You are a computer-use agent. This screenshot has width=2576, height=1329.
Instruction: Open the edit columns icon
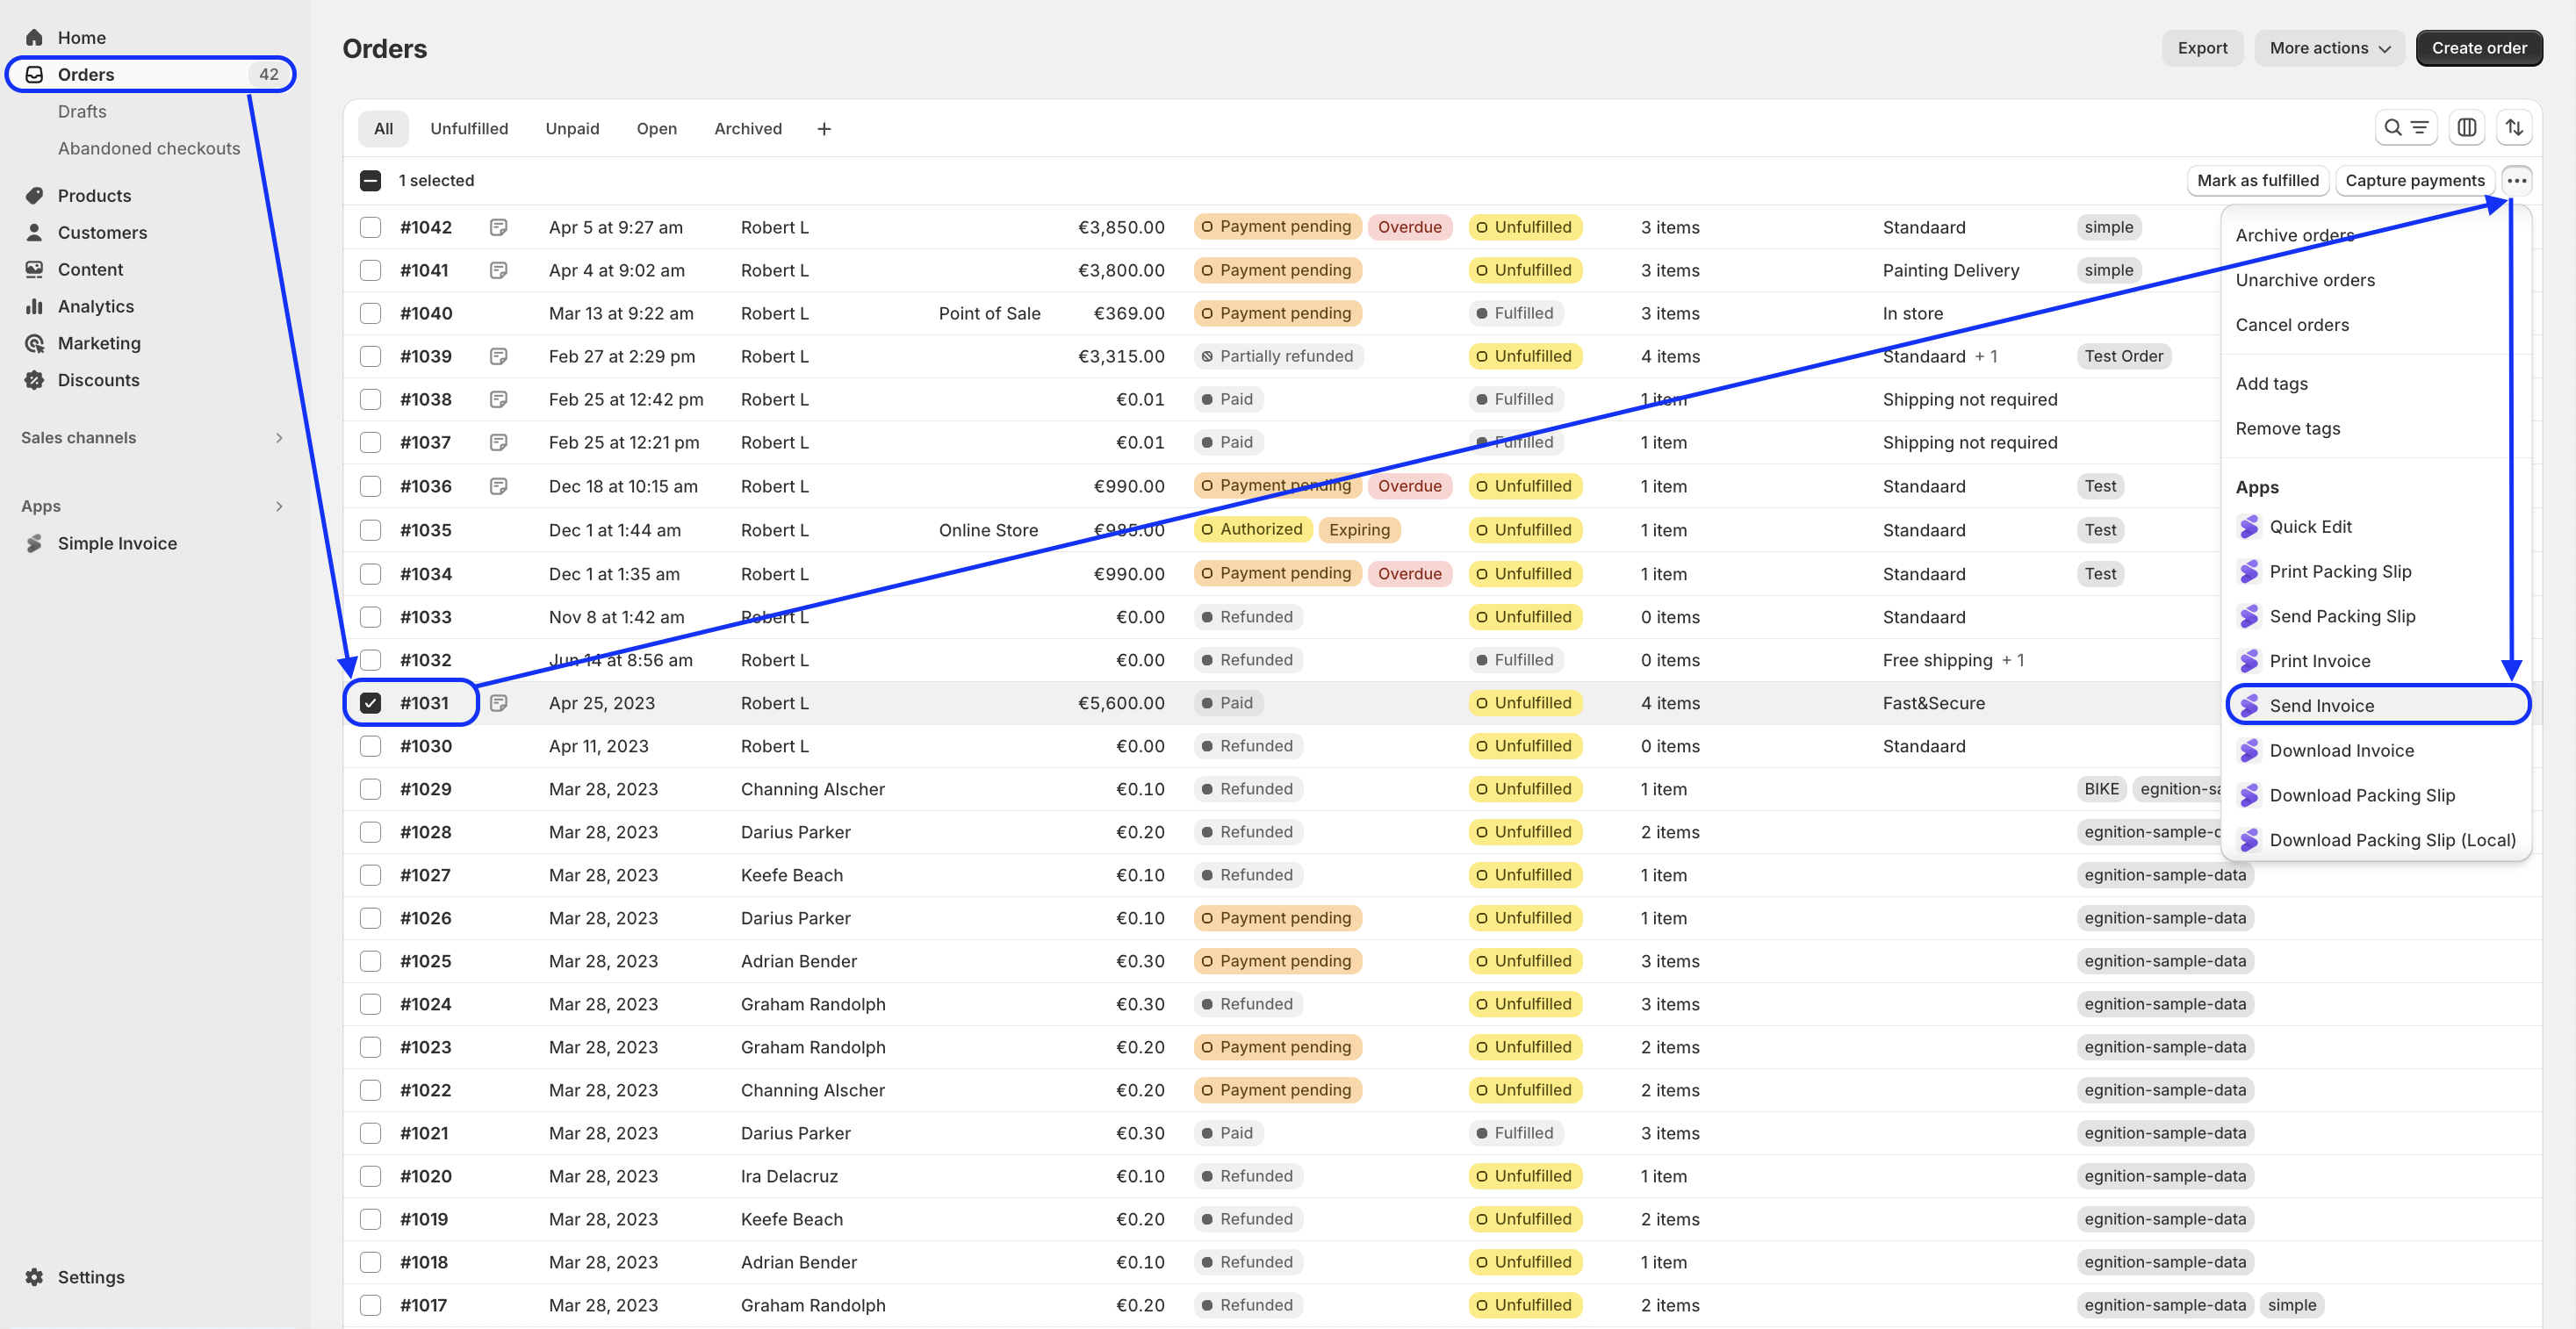[x=2467, y=128]
